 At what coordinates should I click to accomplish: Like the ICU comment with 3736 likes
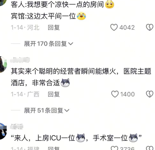pyautogui.click(x=115, y=148)
